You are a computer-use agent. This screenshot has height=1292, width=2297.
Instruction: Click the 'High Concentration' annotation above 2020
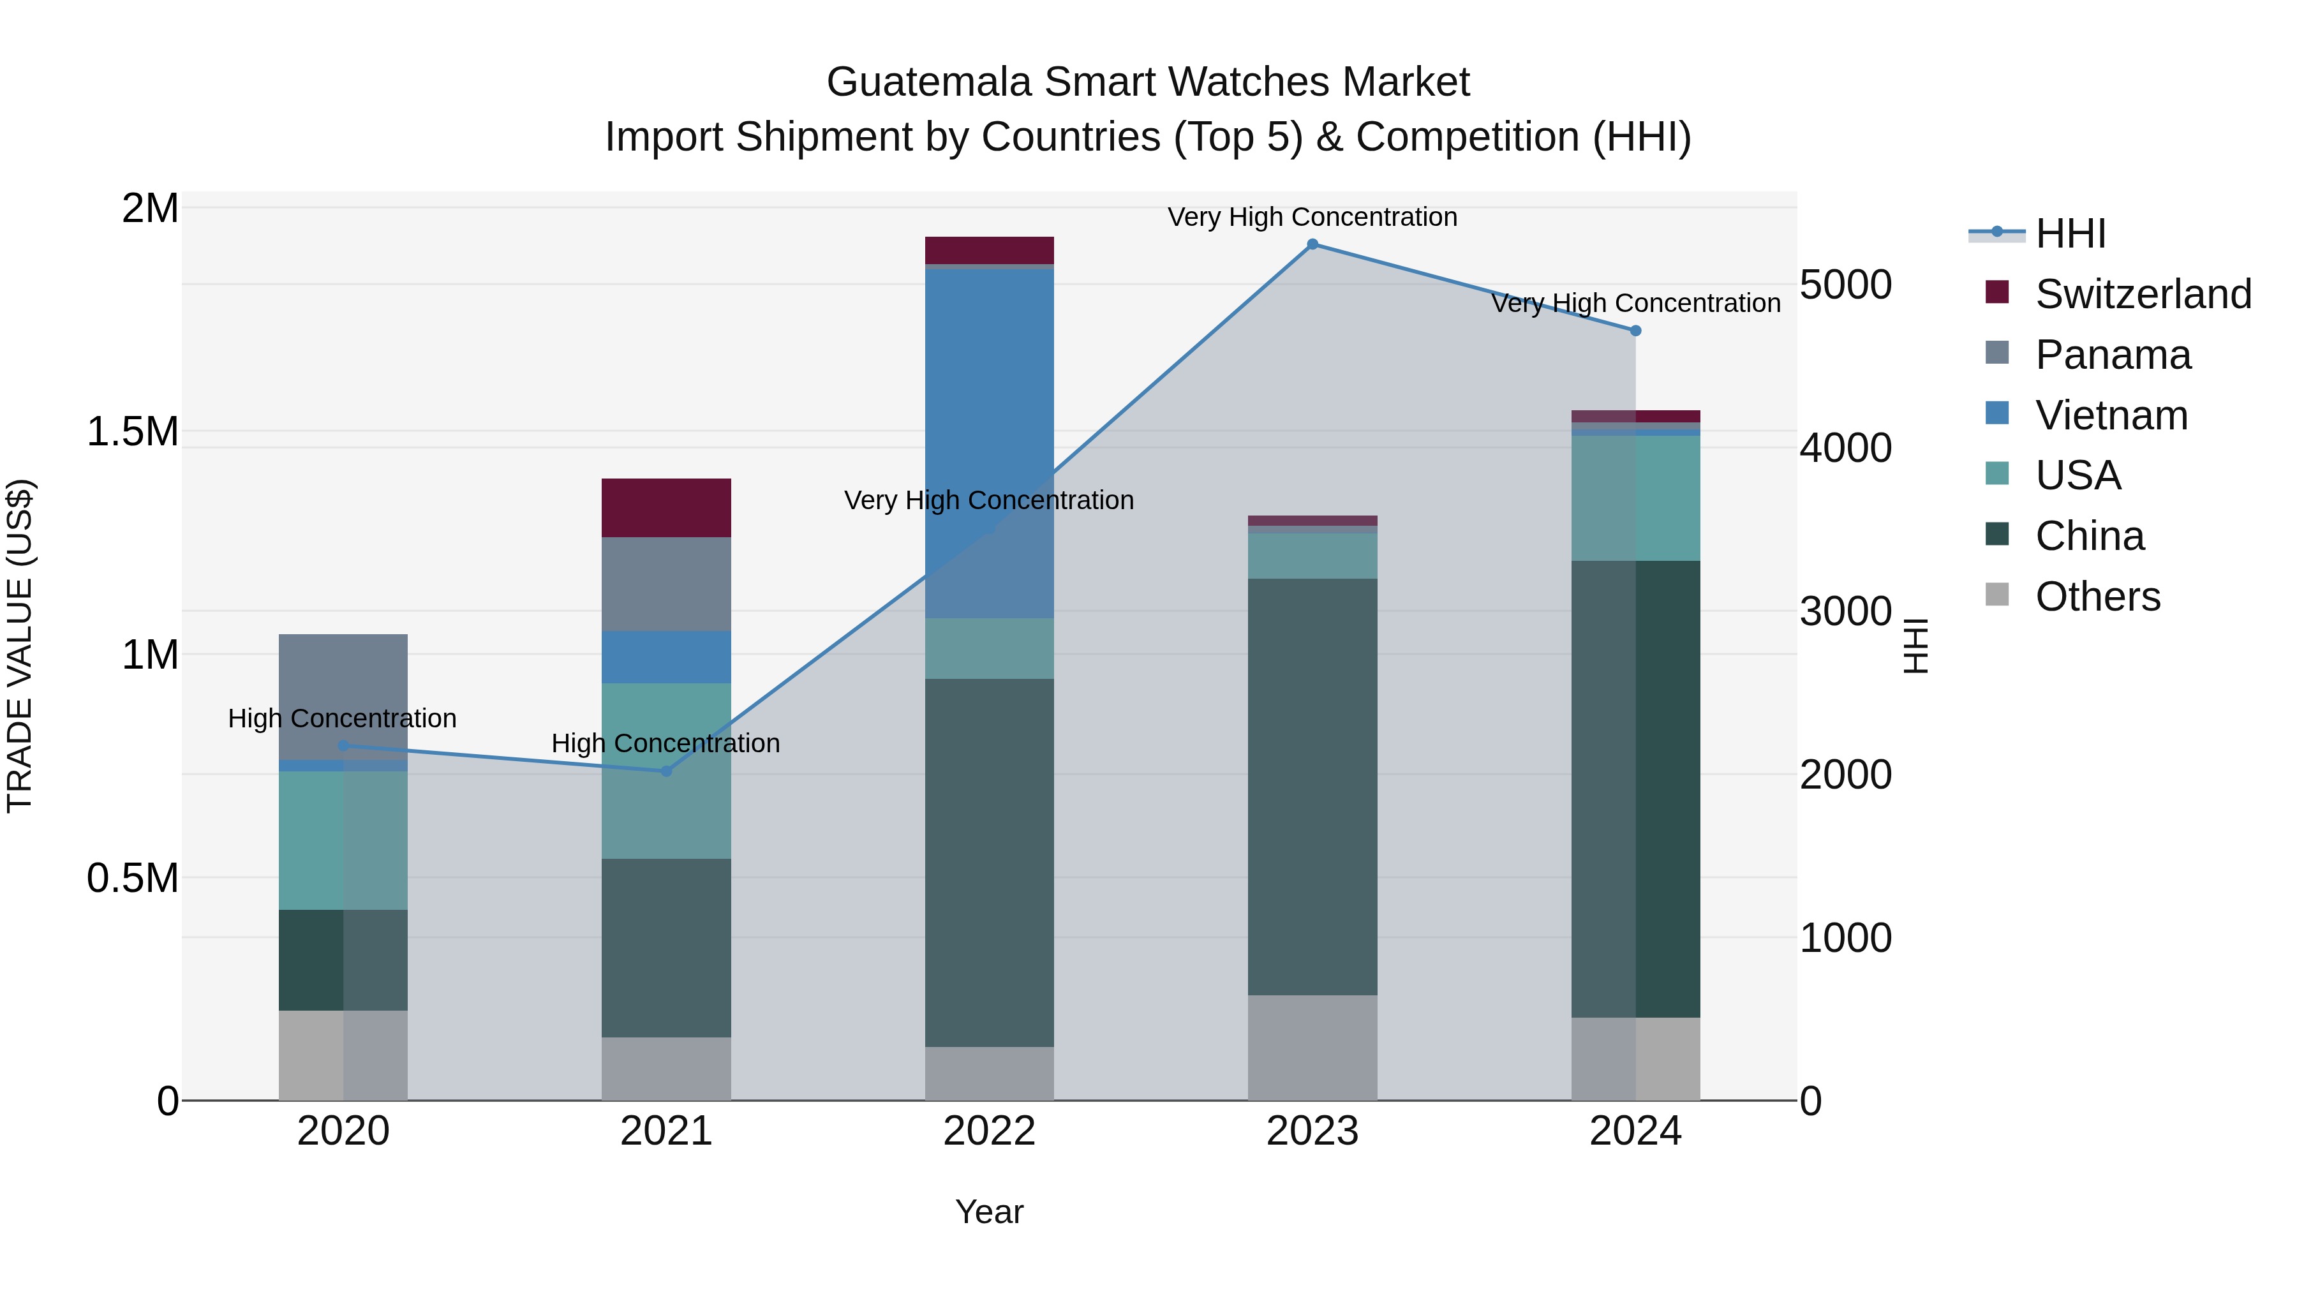(x=343, y=718)
